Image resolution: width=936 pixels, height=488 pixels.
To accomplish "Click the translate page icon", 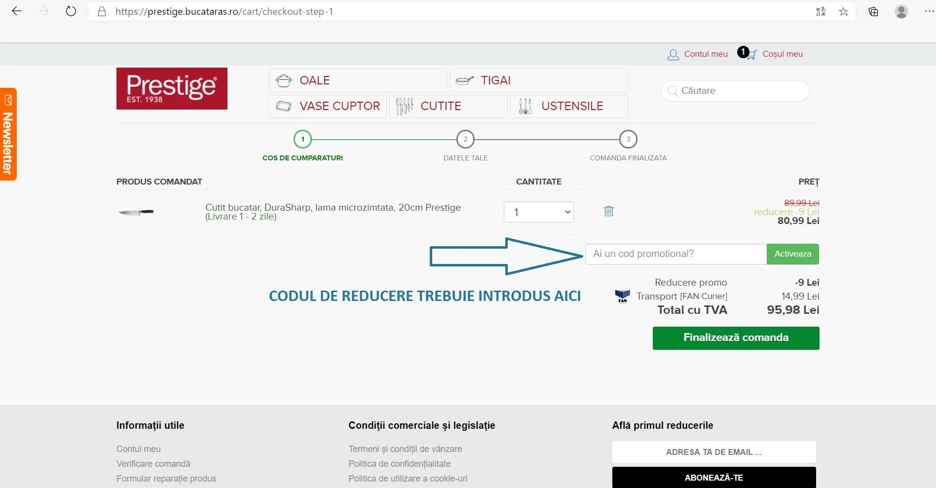I will pos(821,12).
